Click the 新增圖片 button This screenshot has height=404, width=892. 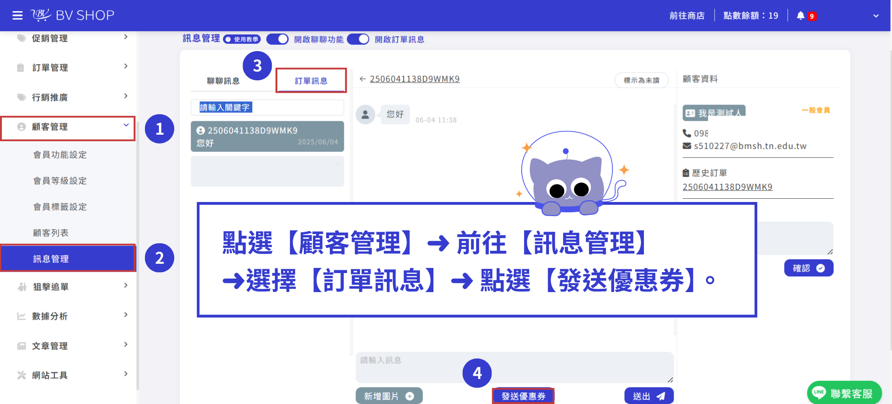pos(389,396)
